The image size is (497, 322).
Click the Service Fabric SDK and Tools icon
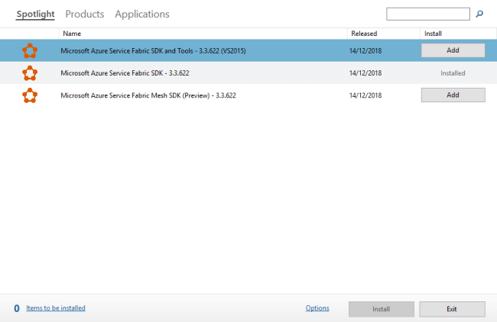click(x=30, y=50)
